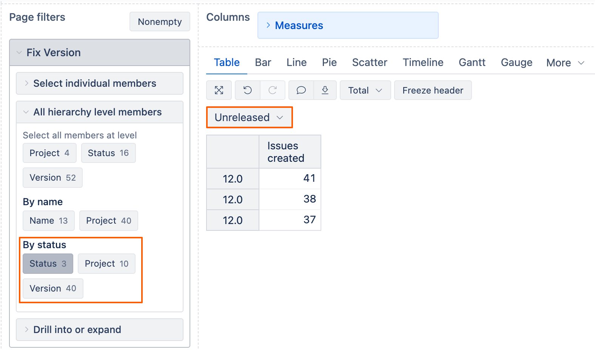Viewport: 595px width, 350px height.
Task: Switch to the Gantt tab
Action: point(472,62)
